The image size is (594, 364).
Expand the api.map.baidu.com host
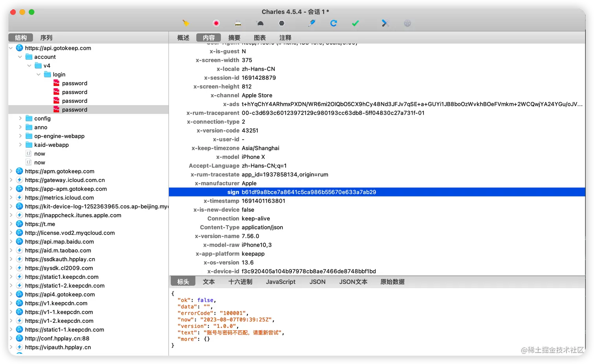[x=11, y=242]
